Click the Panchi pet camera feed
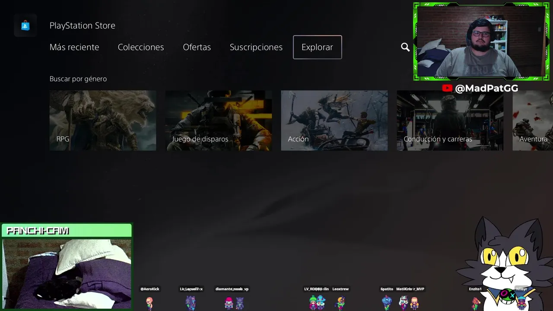The height and width of the screenshot is (311, 553). (67, 274)
